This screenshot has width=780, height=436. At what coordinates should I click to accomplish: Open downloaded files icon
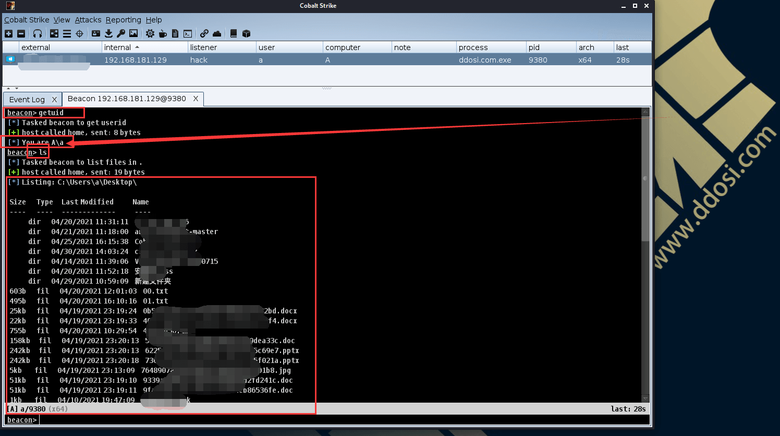click(x=108, y=33)
